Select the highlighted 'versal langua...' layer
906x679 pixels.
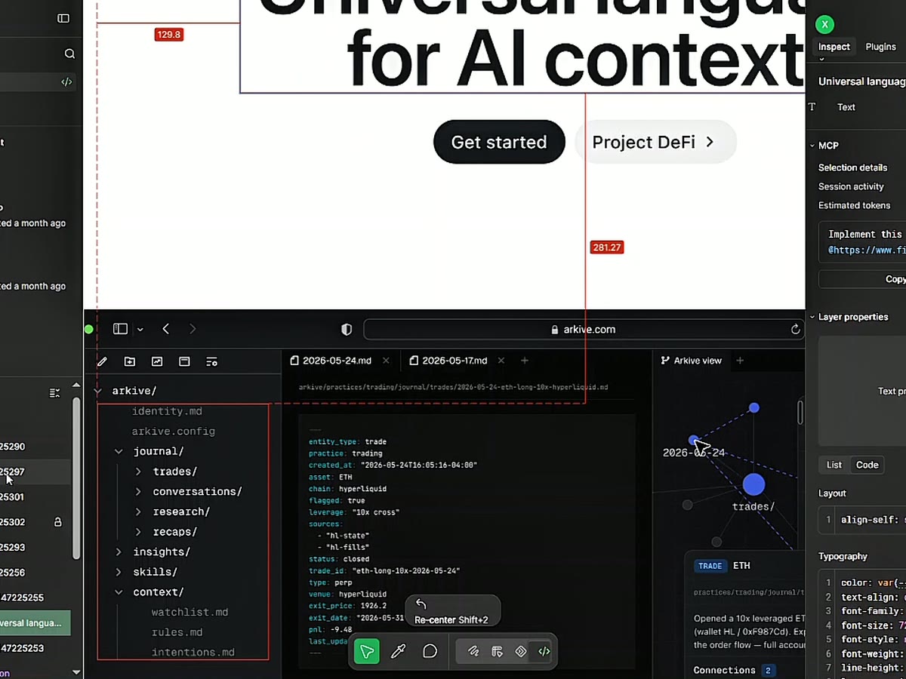tap(35, 623)
